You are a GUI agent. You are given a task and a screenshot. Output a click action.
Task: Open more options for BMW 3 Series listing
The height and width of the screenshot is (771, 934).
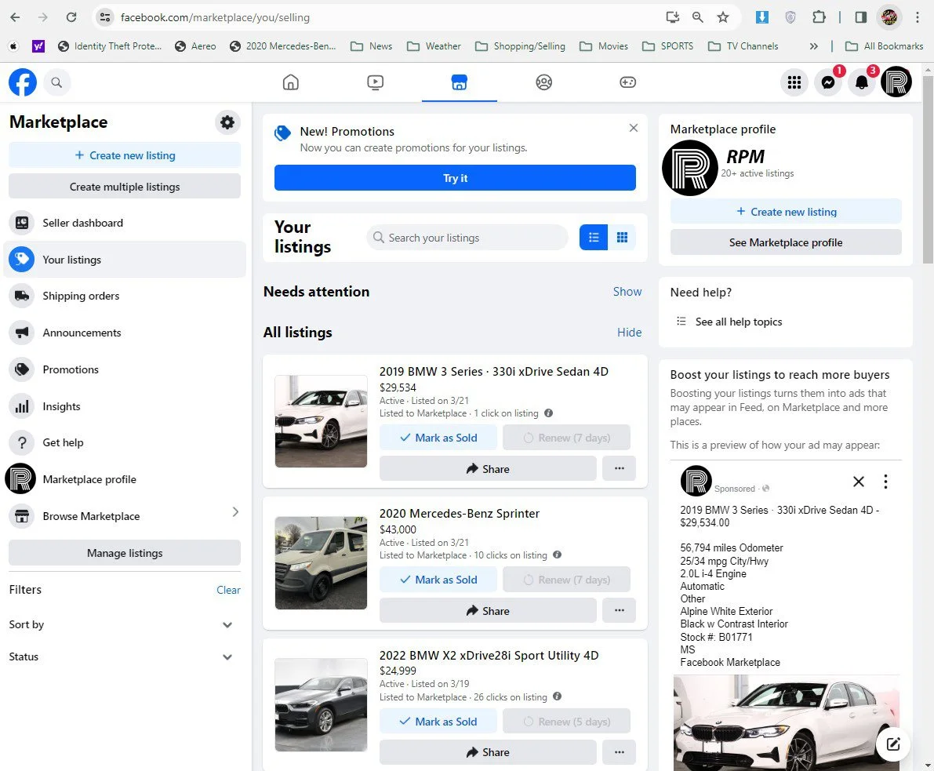pyautogui.click(x=620, y=469)
